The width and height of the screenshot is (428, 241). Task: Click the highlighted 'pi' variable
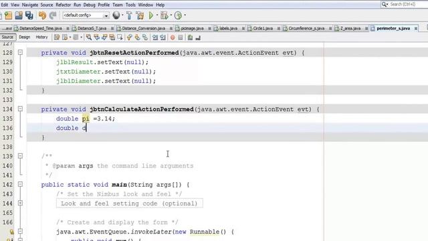86,118
